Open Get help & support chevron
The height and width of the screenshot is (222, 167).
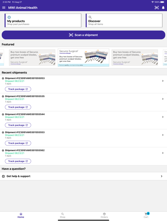point(161,176)
